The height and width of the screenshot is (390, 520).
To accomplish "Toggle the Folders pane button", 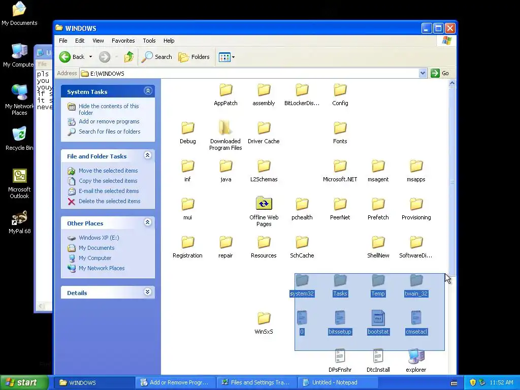I will point(194,57).
